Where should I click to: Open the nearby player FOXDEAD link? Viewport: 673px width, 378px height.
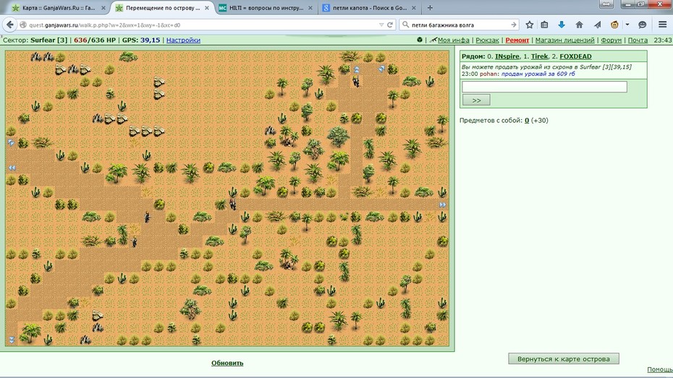575,56
